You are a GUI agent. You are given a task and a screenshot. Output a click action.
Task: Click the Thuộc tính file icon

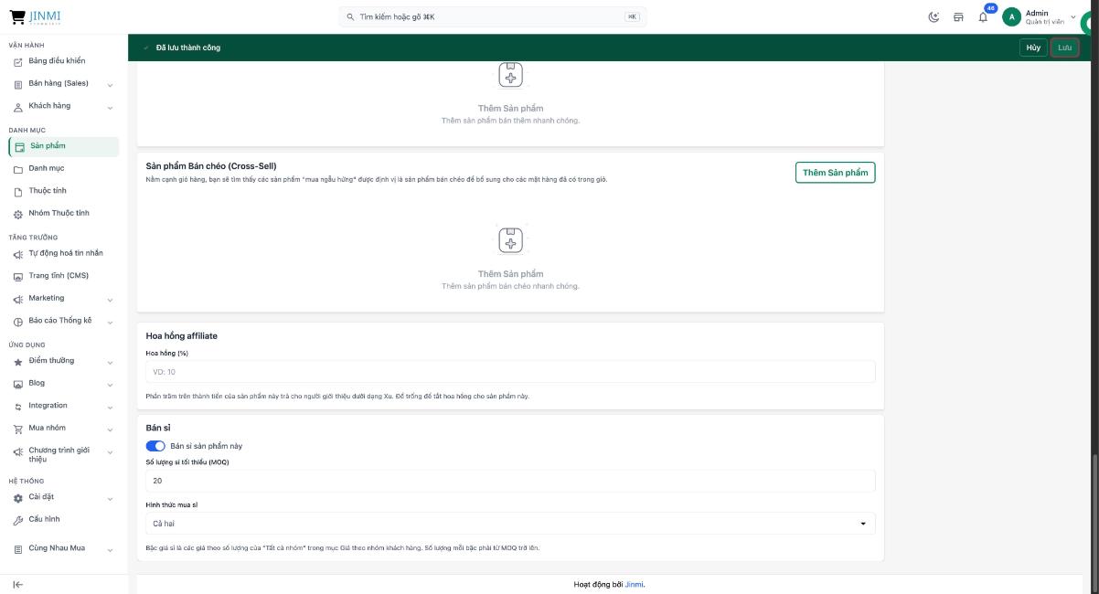pos(17,191)
